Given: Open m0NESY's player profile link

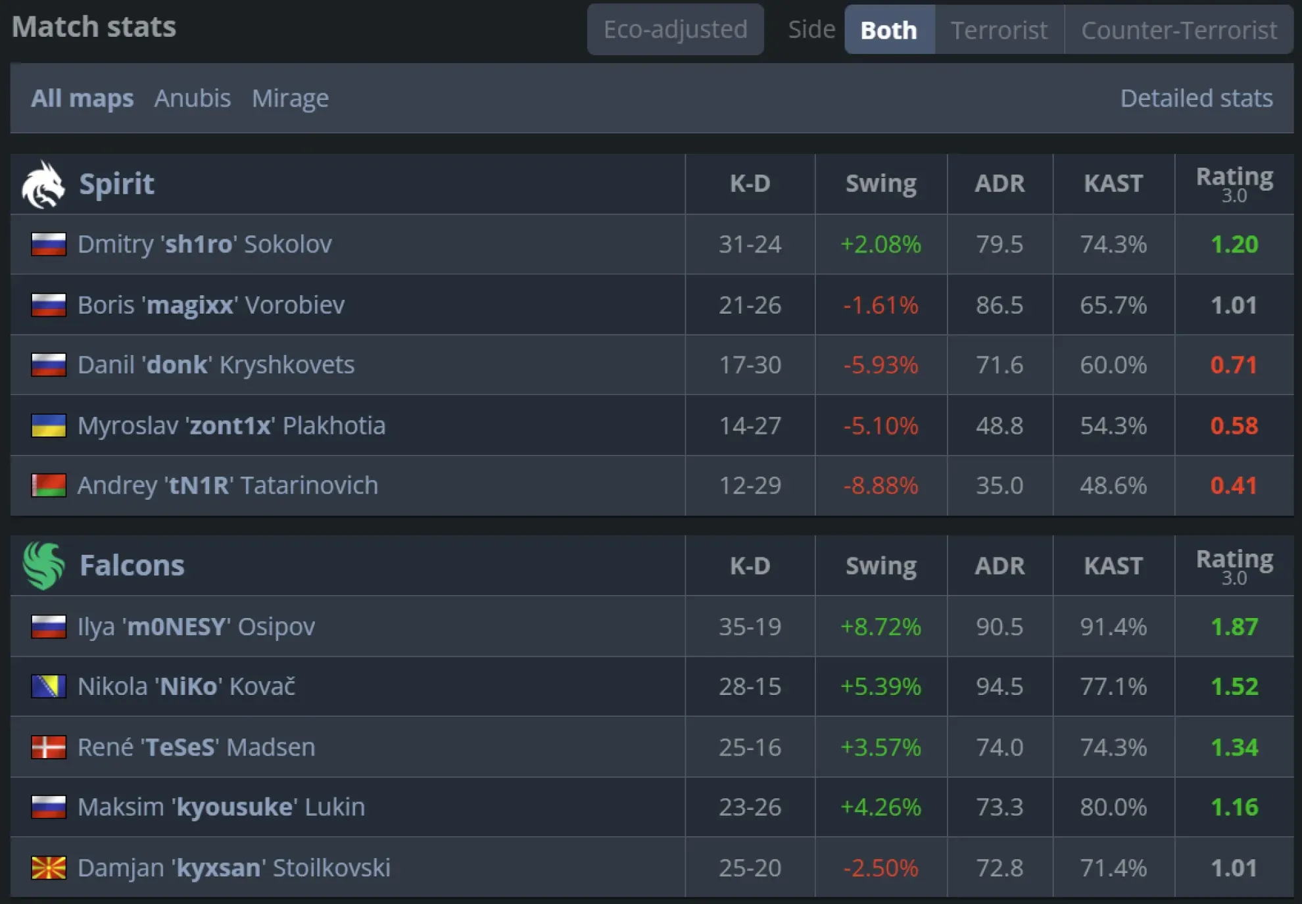Looking at the screenshot, I should pos(196,627).
